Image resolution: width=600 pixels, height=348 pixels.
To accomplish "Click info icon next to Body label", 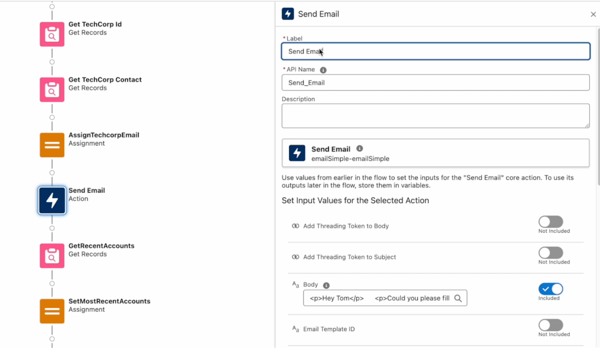I will tap(326, 285).
